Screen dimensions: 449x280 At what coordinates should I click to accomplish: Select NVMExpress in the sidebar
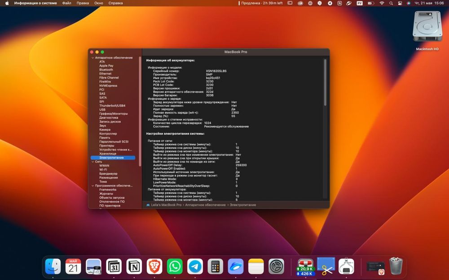(x=108, y=86)
